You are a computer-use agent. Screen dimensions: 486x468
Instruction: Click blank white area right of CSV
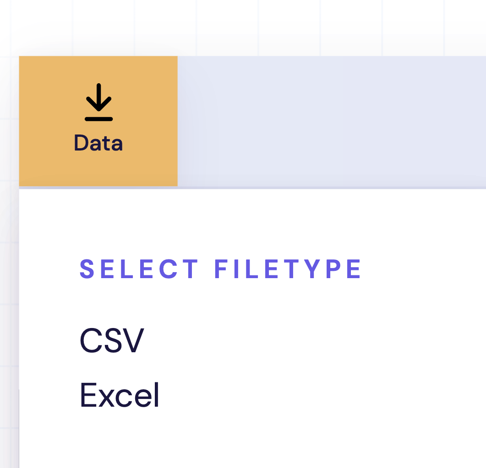(x=298, y=341)
